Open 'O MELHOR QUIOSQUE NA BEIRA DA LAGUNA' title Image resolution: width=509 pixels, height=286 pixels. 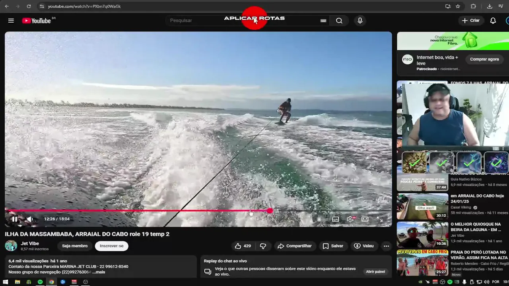click(476, 227)
